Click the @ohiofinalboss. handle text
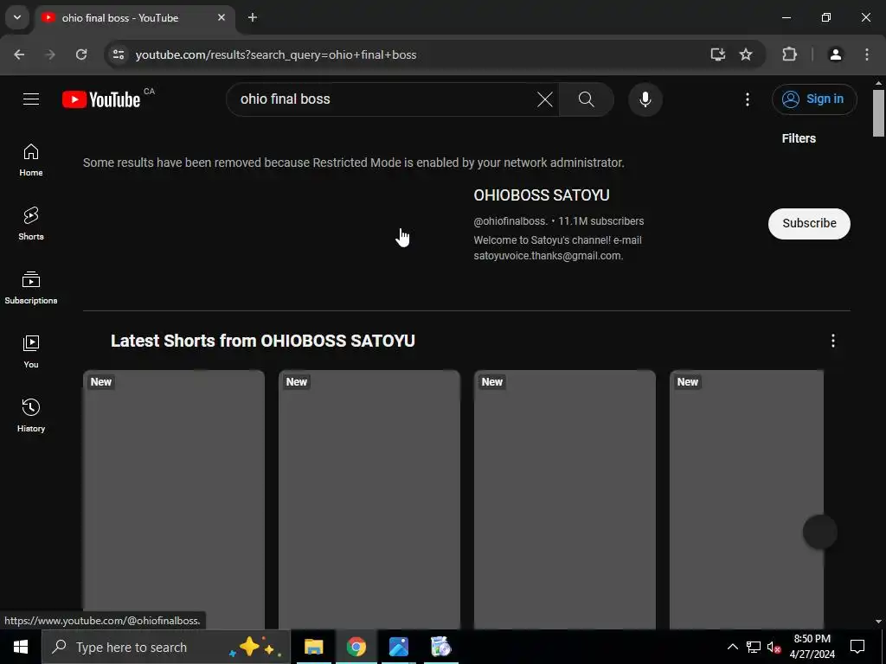Viewport: 886px width, 664px height. [510, 221]
